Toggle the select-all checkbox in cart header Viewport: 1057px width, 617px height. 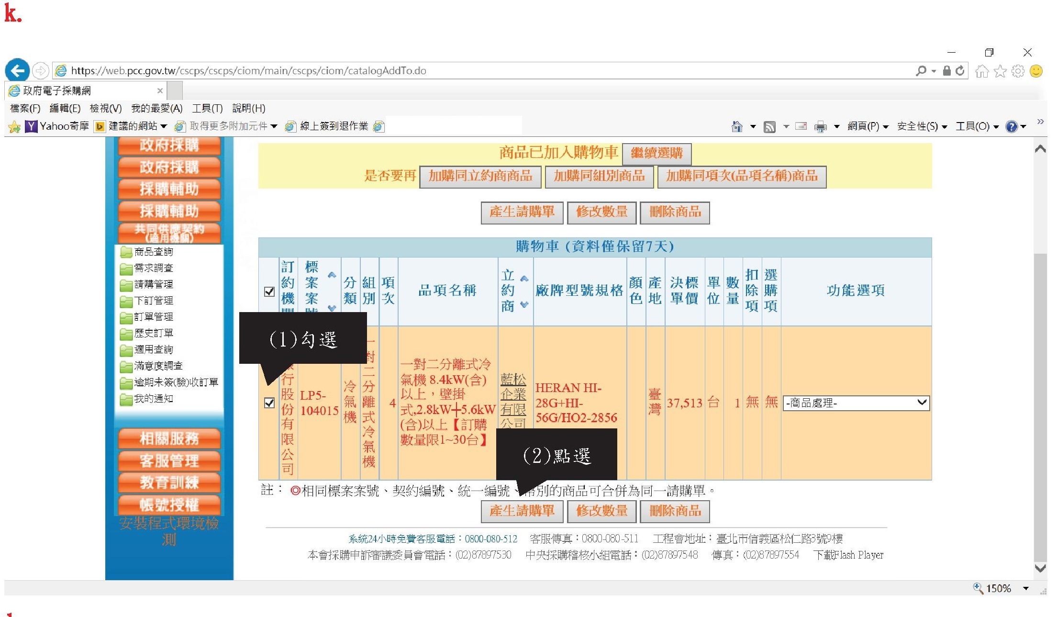coord(269,292)
